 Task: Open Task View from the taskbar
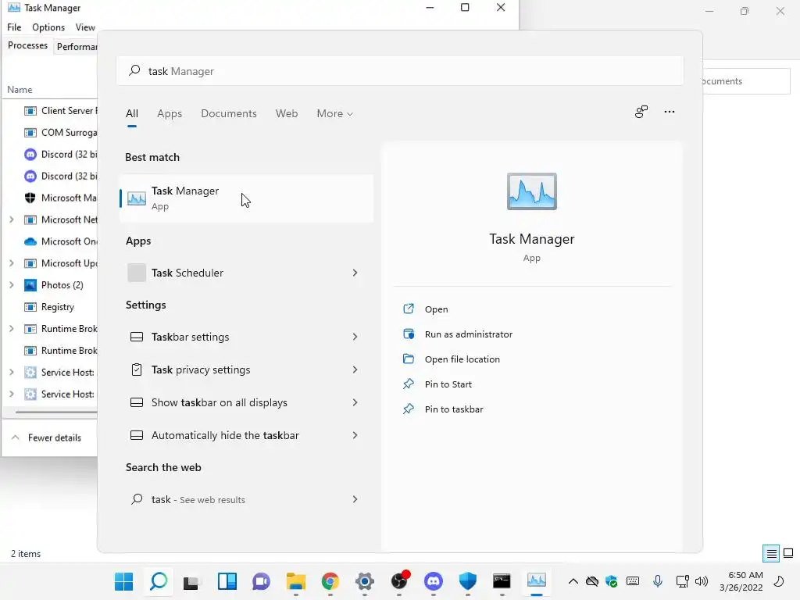pos(191,581)
